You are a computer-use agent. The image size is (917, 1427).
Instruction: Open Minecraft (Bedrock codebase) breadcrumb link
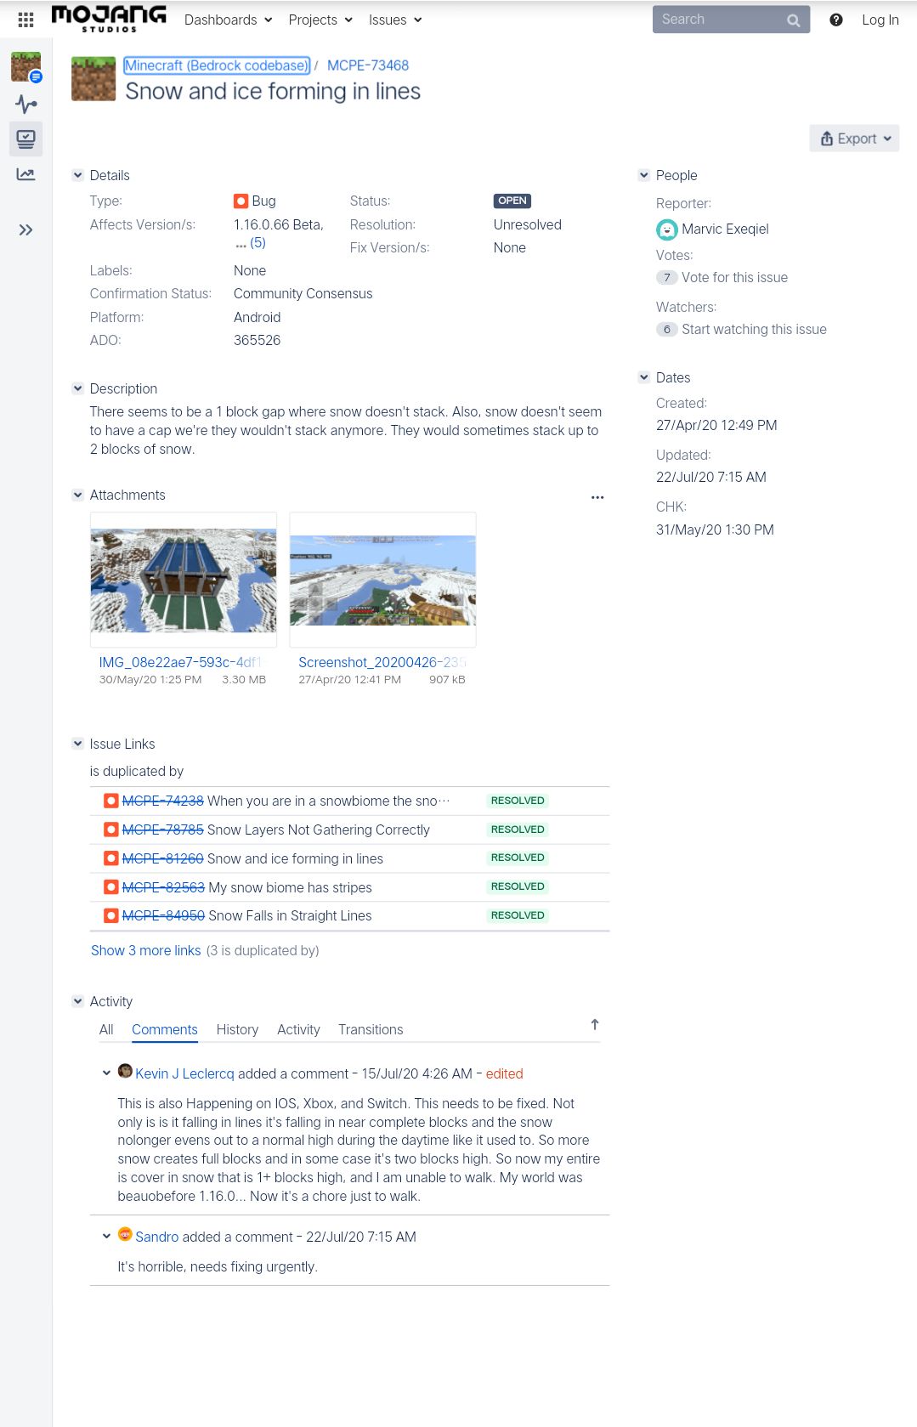pyautogui.click(x=217, y=65)
